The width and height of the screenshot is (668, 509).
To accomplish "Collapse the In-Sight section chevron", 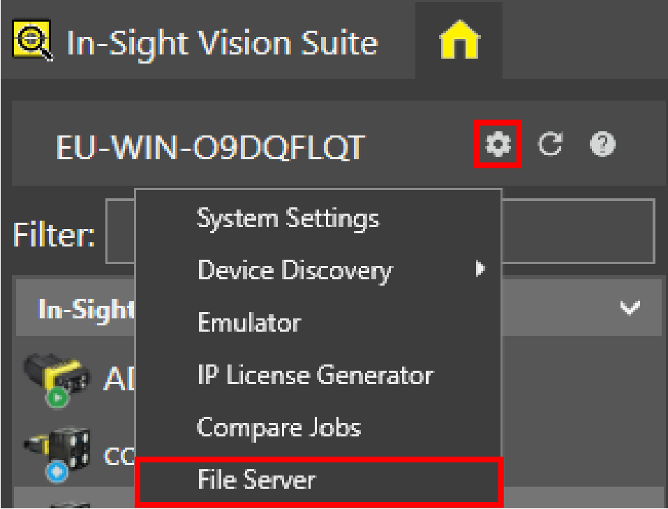I will [631, 309].
